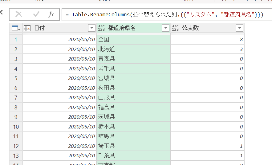Open the 日付 column filter dropdown
The height and width of the screenshot is (165, 272).
point(92,28)
